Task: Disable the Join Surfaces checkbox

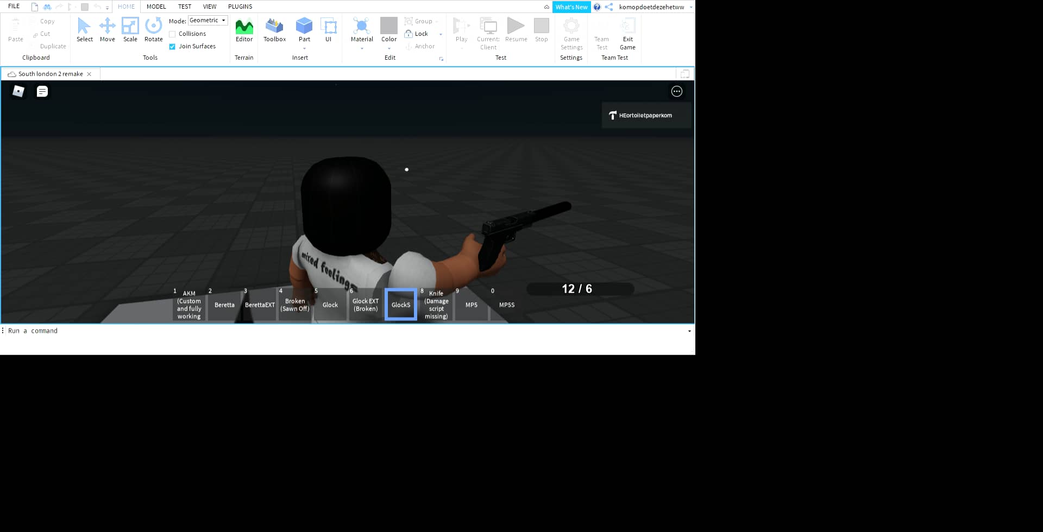Action: [173, 46]
